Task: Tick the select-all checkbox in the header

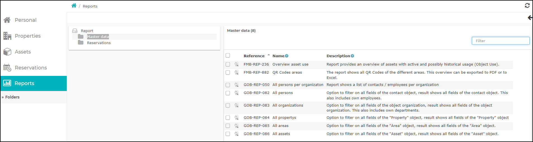Action: tap(228, 56)
